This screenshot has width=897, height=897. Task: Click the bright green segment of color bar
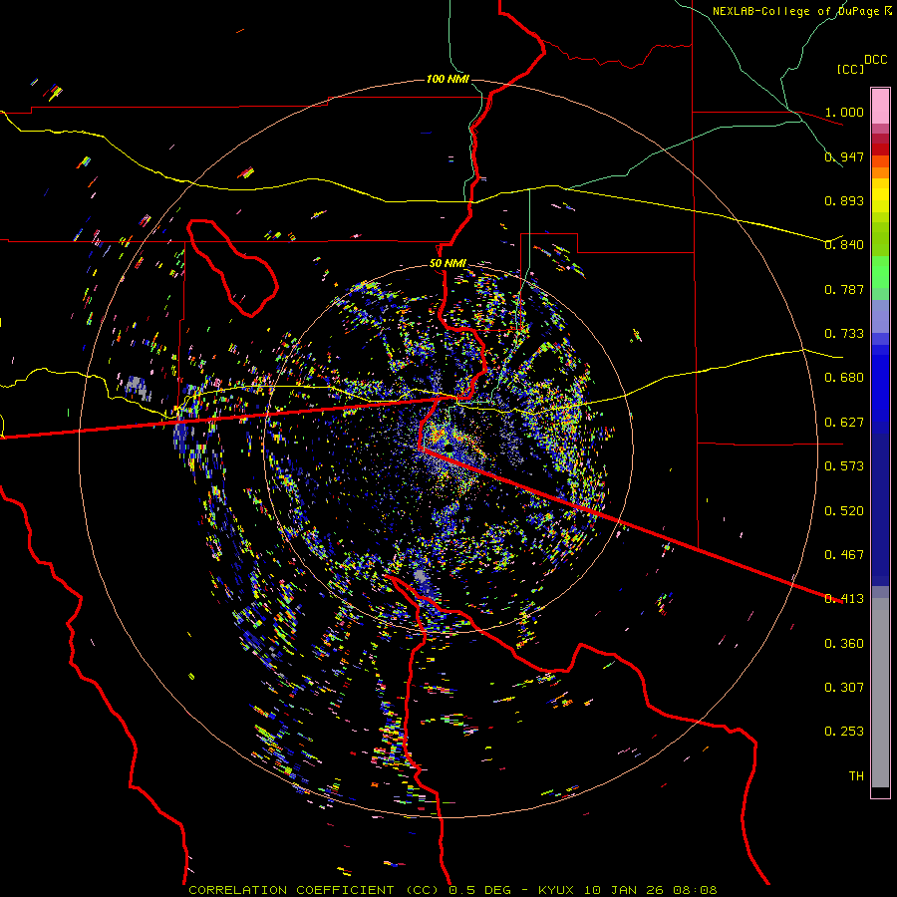pyautogui.click(x=880, y=273)
